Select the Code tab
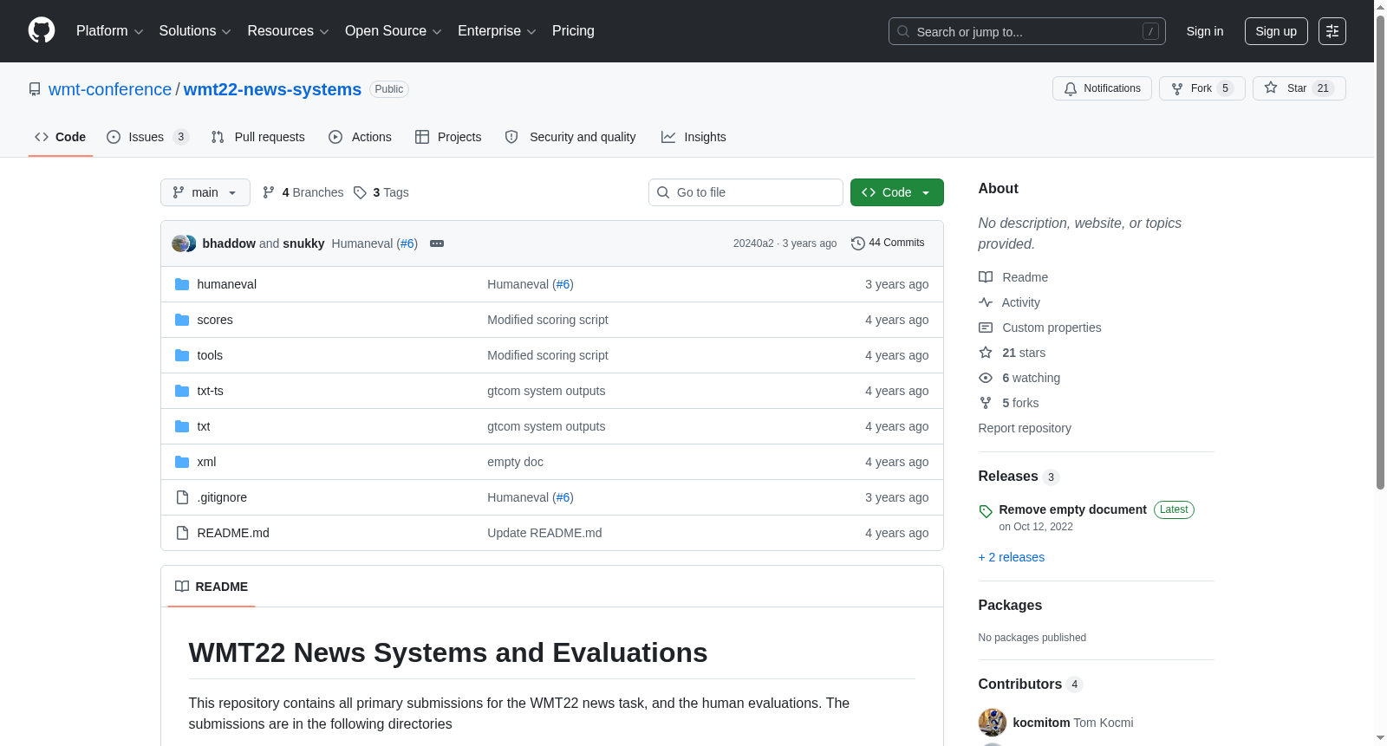This screenshot has width=1387, height=746. [x=61, y=137]
